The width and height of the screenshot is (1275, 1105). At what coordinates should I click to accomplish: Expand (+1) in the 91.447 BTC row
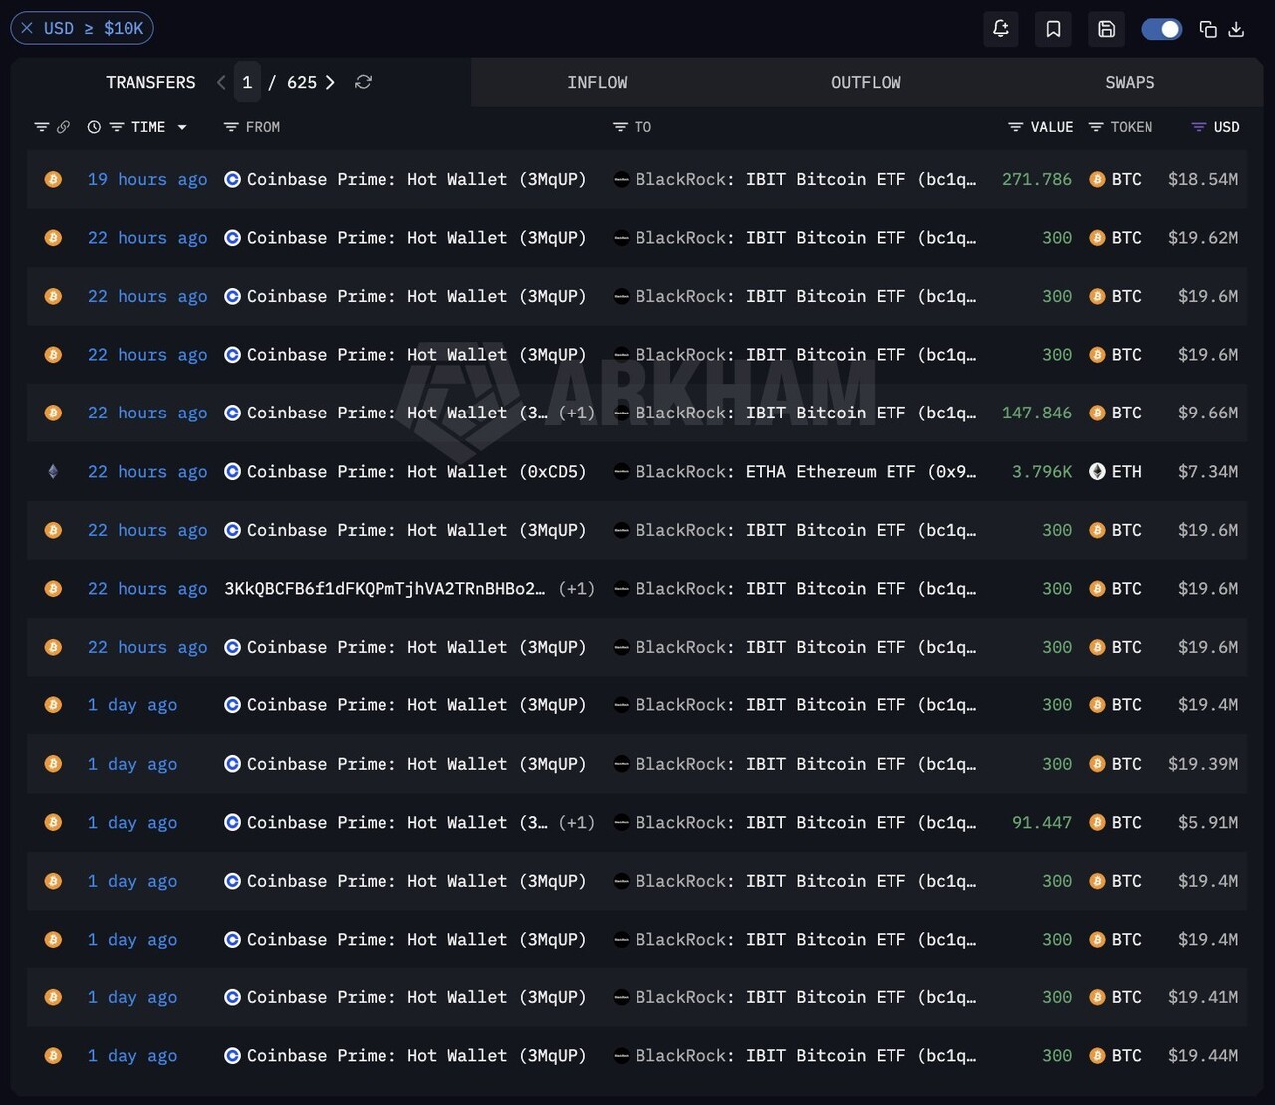[x=576, y=822]
